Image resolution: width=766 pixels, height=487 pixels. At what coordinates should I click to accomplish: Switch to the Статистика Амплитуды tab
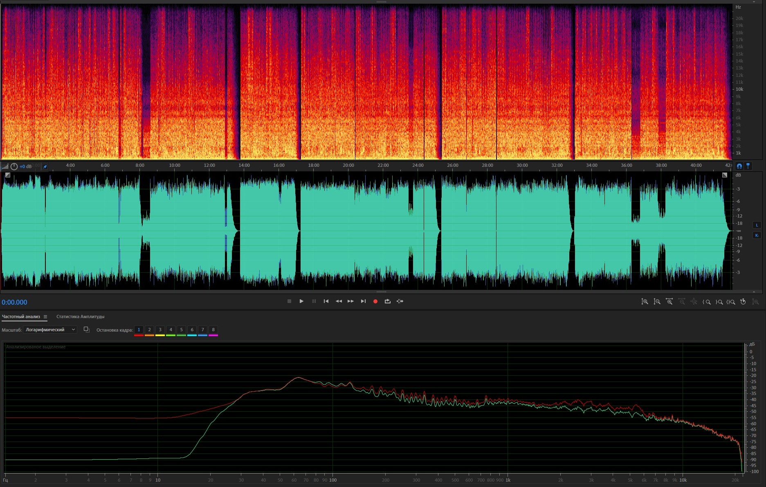click(80, 316)
